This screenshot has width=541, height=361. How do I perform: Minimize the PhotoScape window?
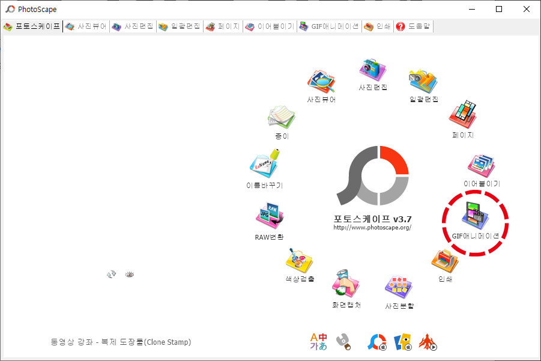point(472,10)
